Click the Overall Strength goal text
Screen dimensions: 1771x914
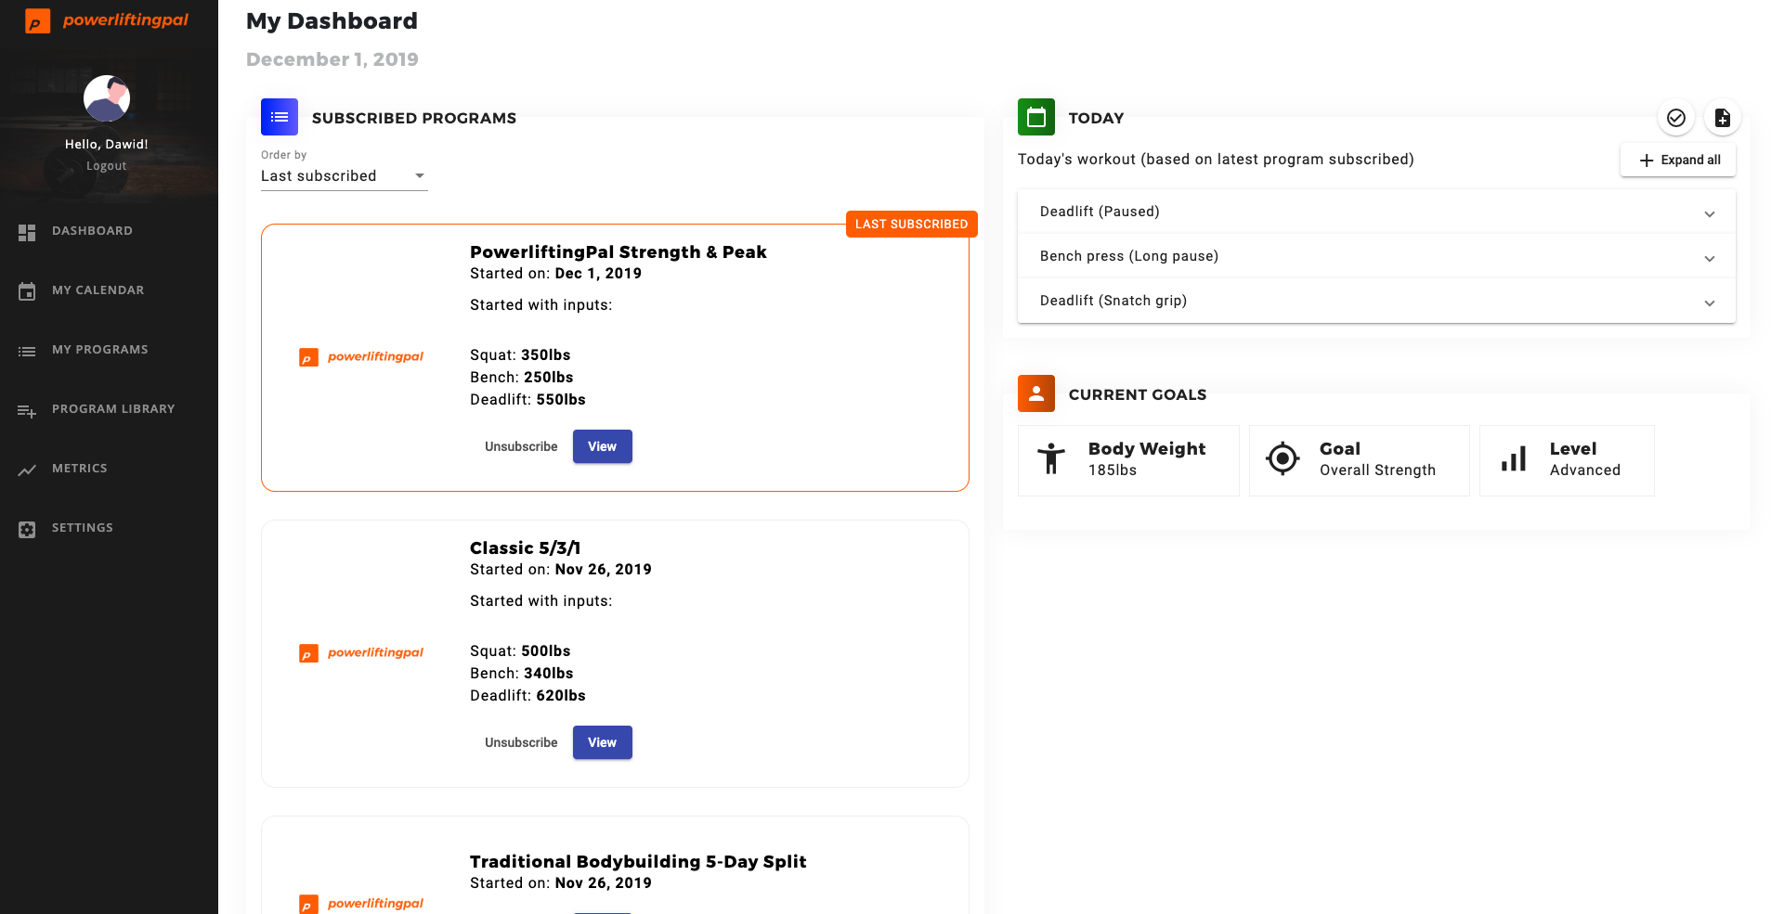tap(1377, 470)
